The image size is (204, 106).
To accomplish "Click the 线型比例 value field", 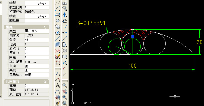I will point(37,7).
